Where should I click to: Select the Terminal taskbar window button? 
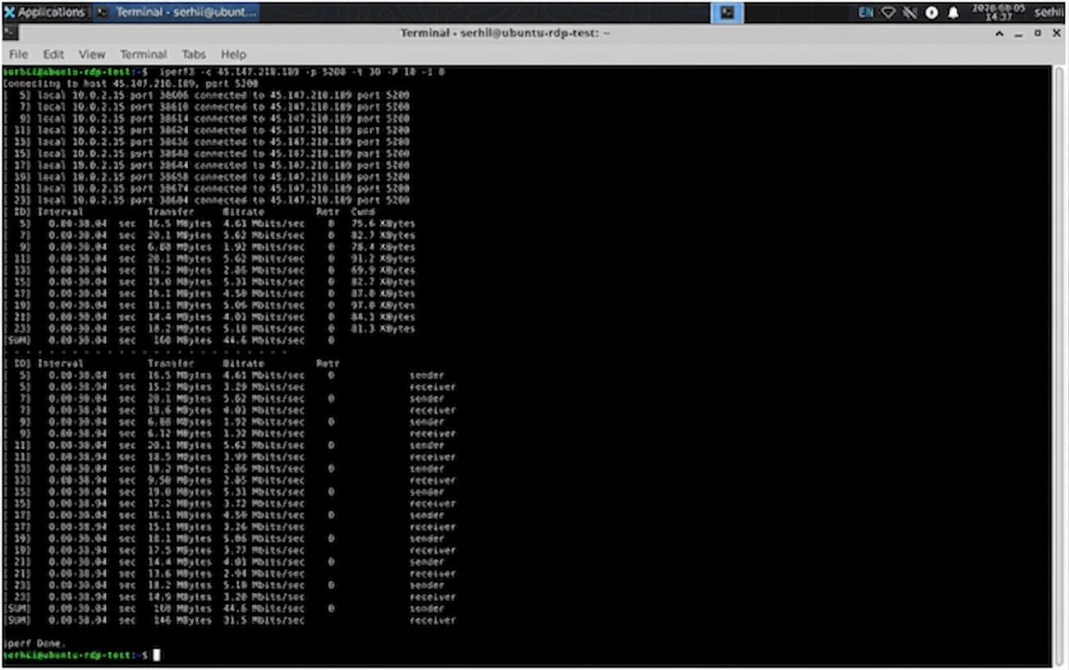tap(176, 12)
